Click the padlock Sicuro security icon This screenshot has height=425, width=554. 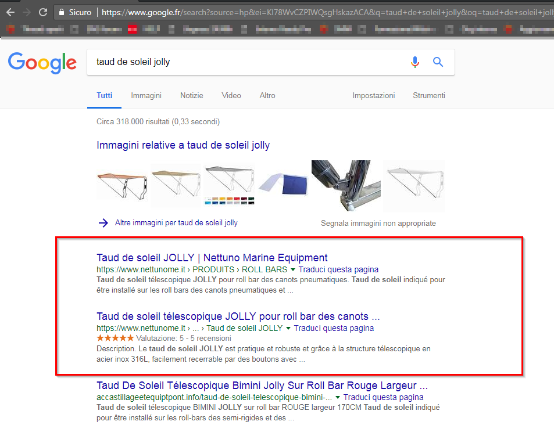click(x=62, y=12)
